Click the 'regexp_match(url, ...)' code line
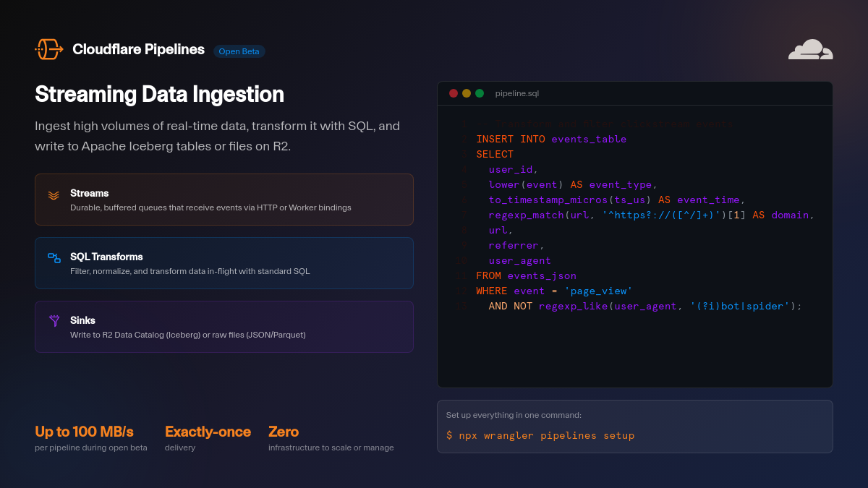The image size is (868, 488). pyautogui.click(x=652, y=215)
